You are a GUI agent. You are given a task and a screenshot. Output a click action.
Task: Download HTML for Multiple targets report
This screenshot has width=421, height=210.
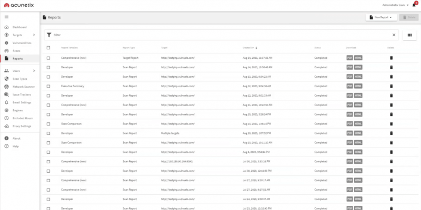[x=358, y=133]
